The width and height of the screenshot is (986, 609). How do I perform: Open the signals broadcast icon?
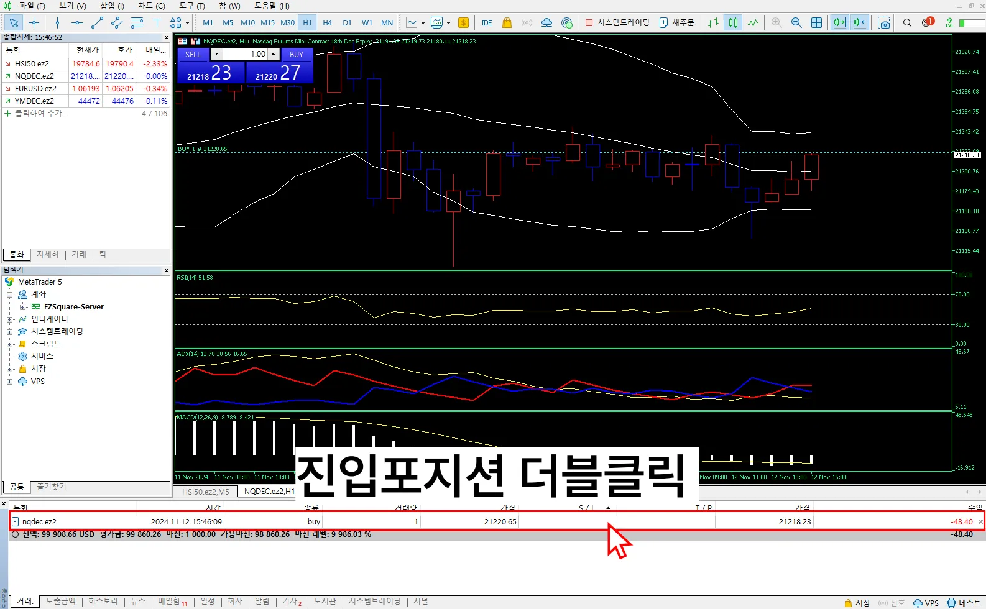[x=527, y=22]
